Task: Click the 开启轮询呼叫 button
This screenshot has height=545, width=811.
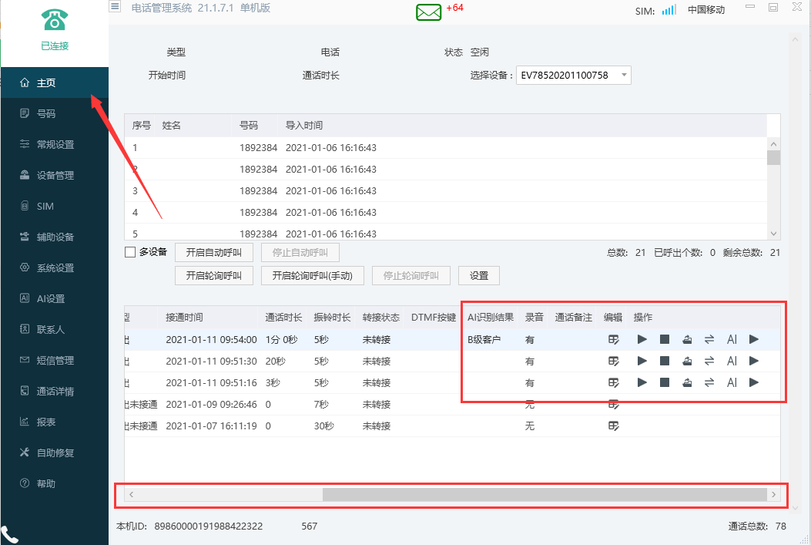Action: [214, 276]
